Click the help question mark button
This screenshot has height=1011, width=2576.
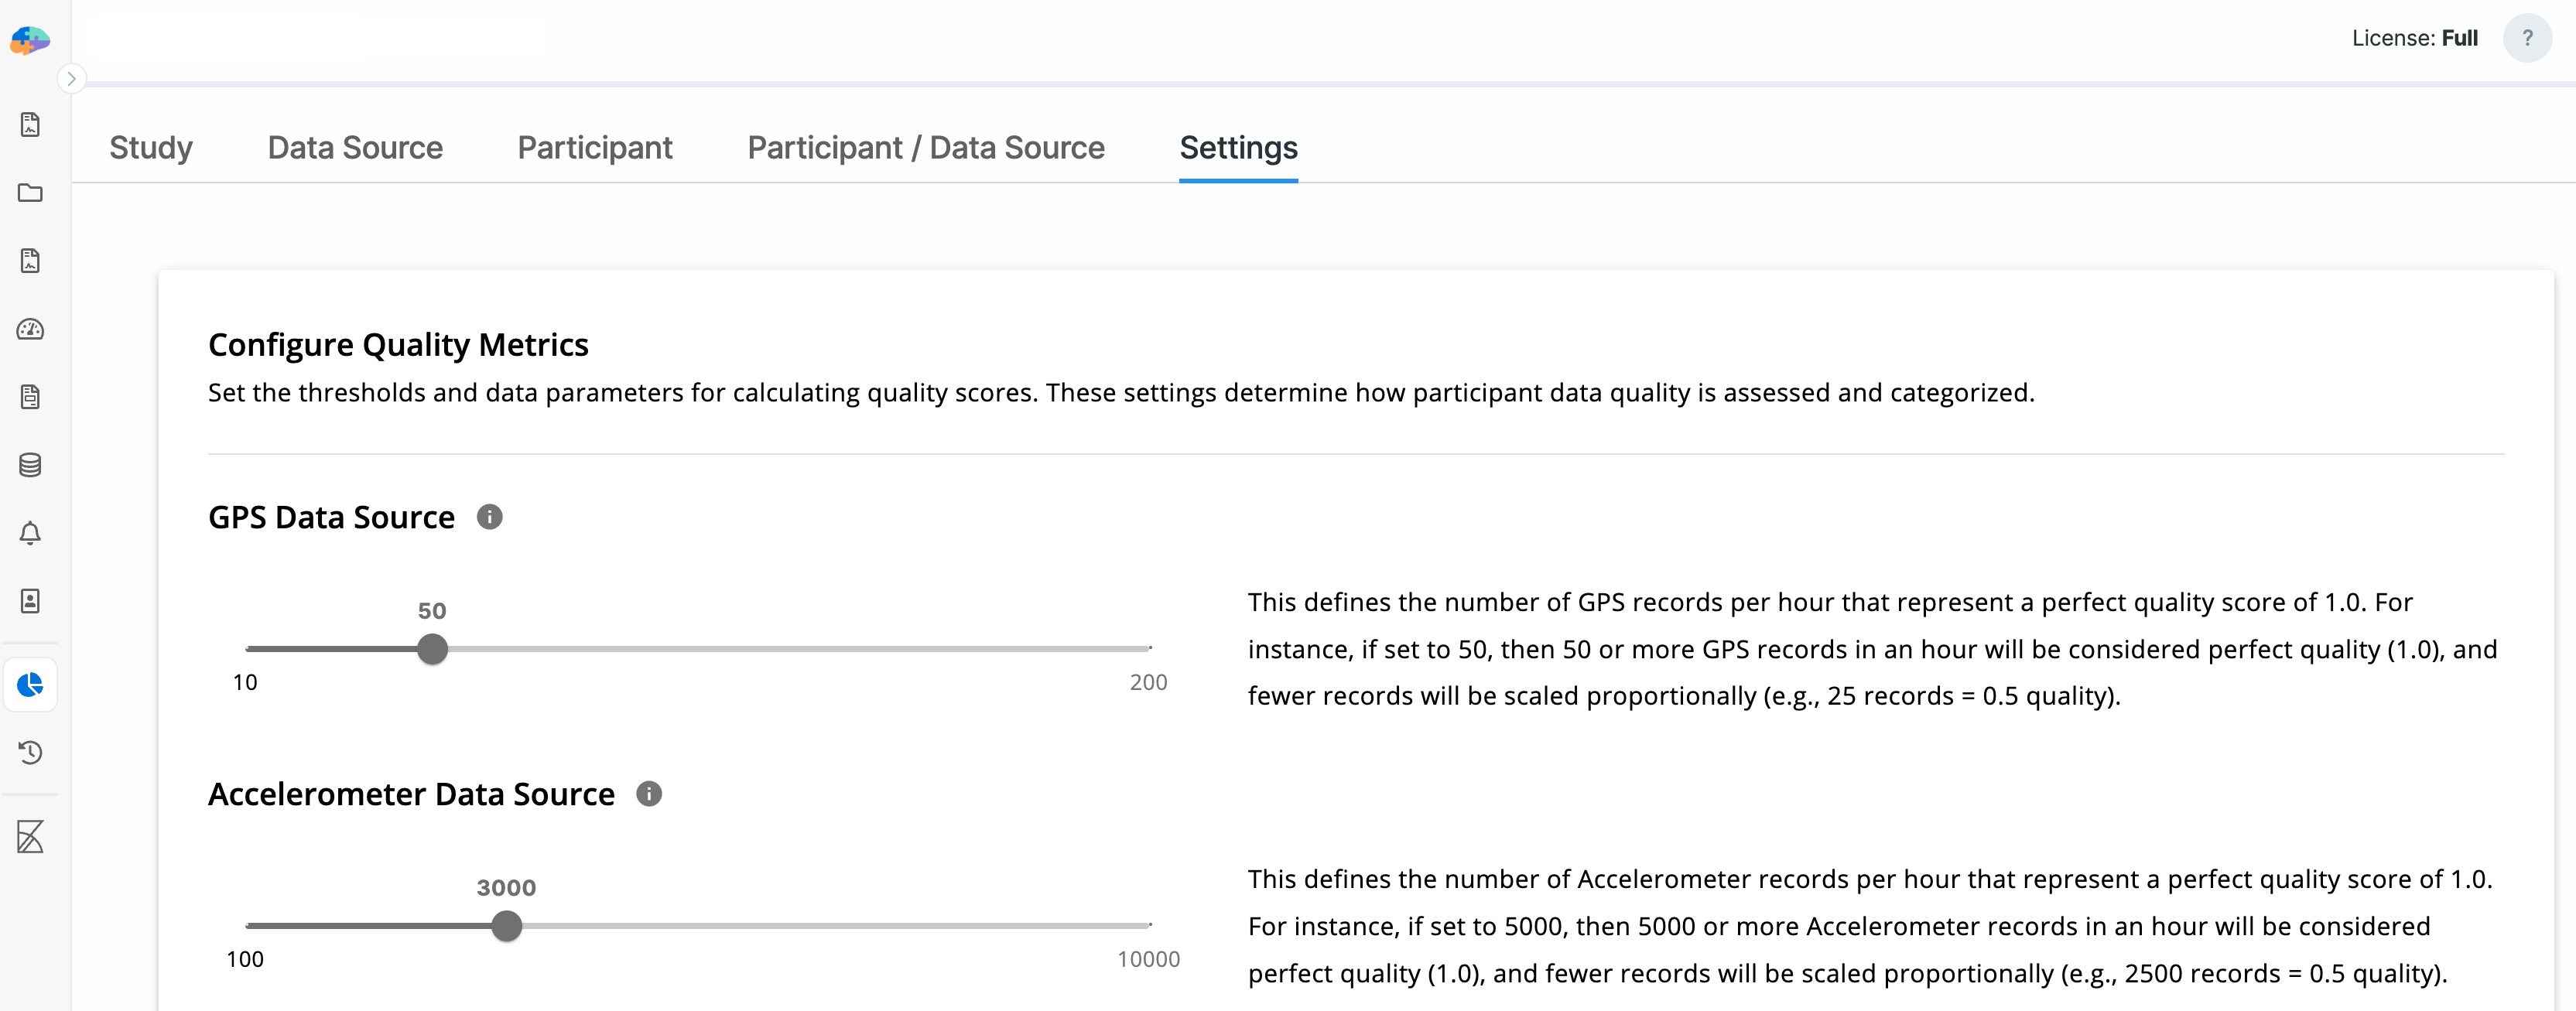pyautogui.click(x=2527, y=39)
